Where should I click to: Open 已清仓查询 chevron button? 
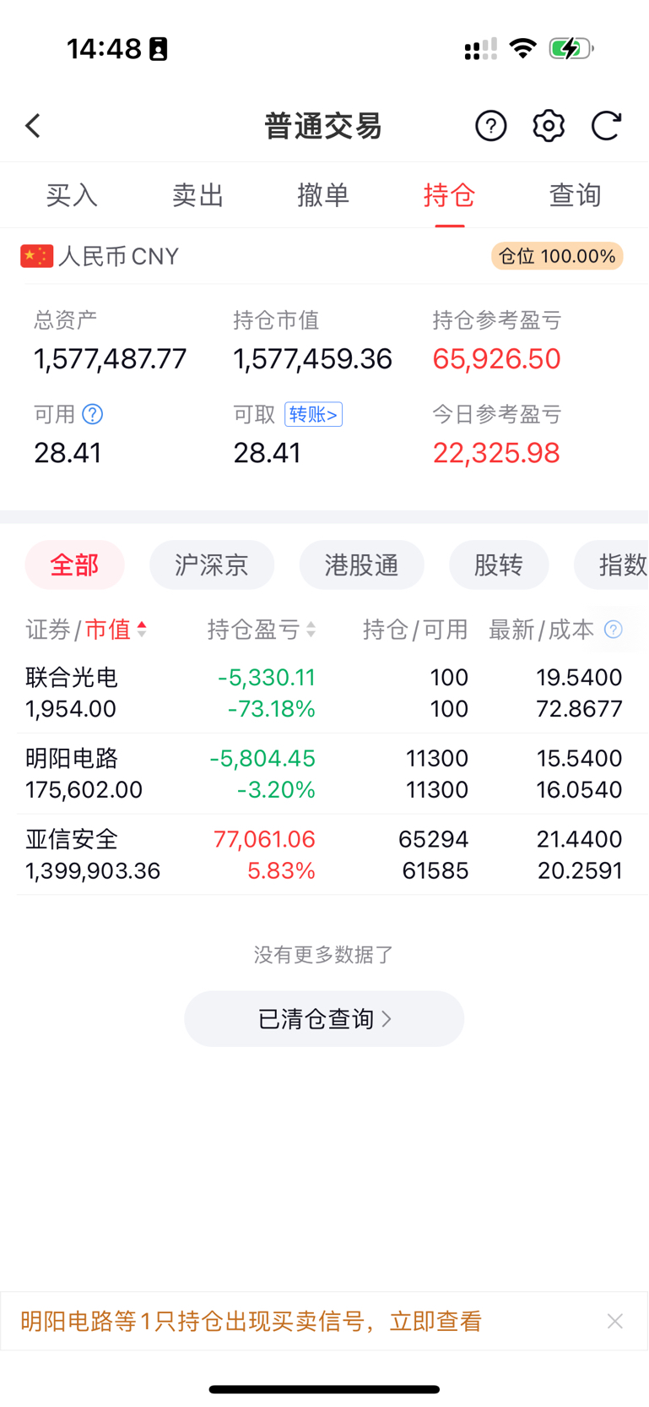(324, 1019)
